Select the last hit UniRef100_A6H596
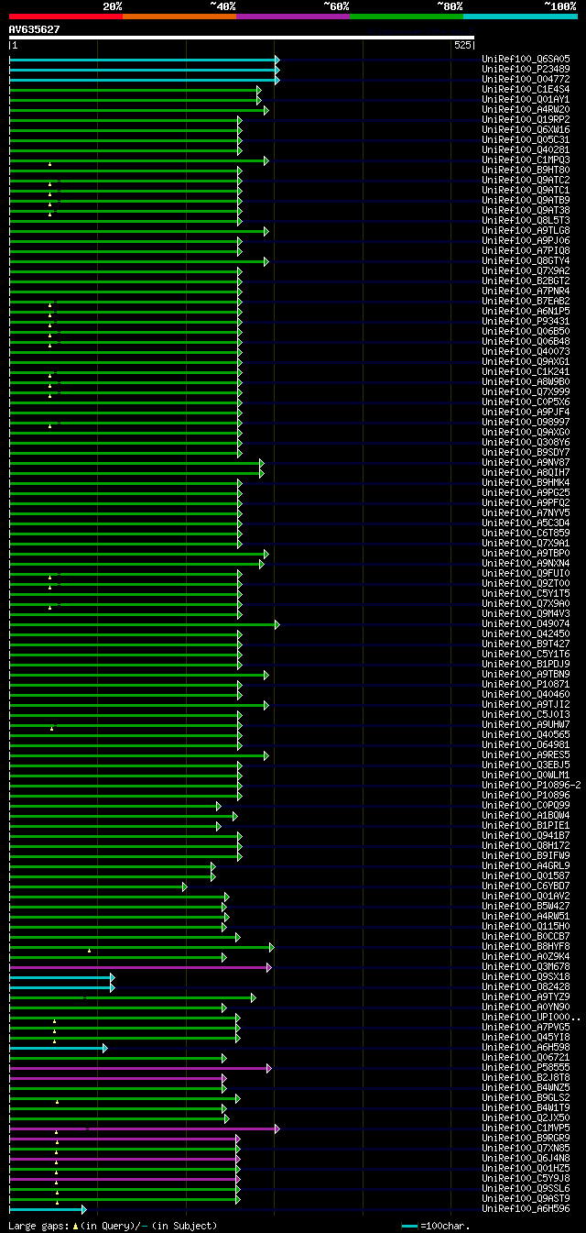This screenshot has height=1233, width=586. (x=527, y=1209)
